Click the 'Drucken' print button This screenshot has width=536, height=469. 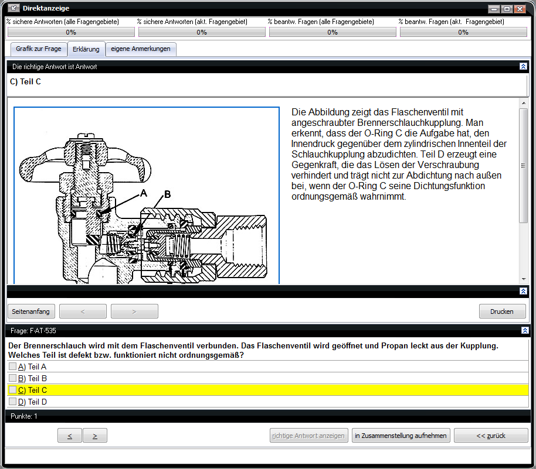coord(502,311)
